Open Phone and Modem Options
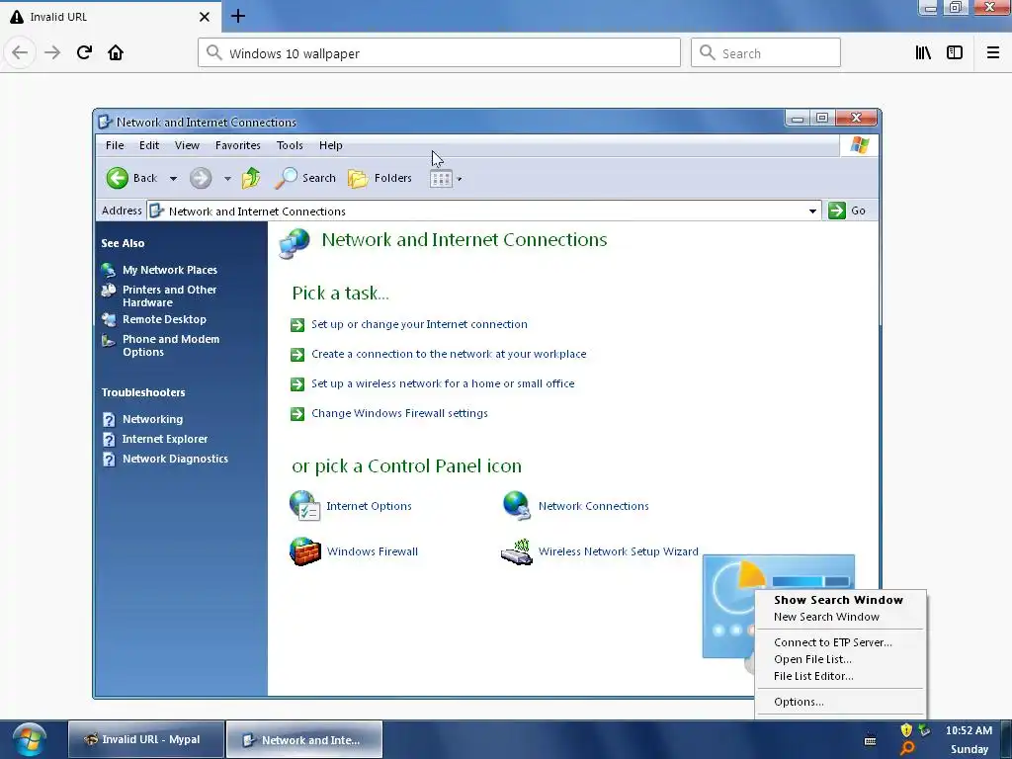 171,345
